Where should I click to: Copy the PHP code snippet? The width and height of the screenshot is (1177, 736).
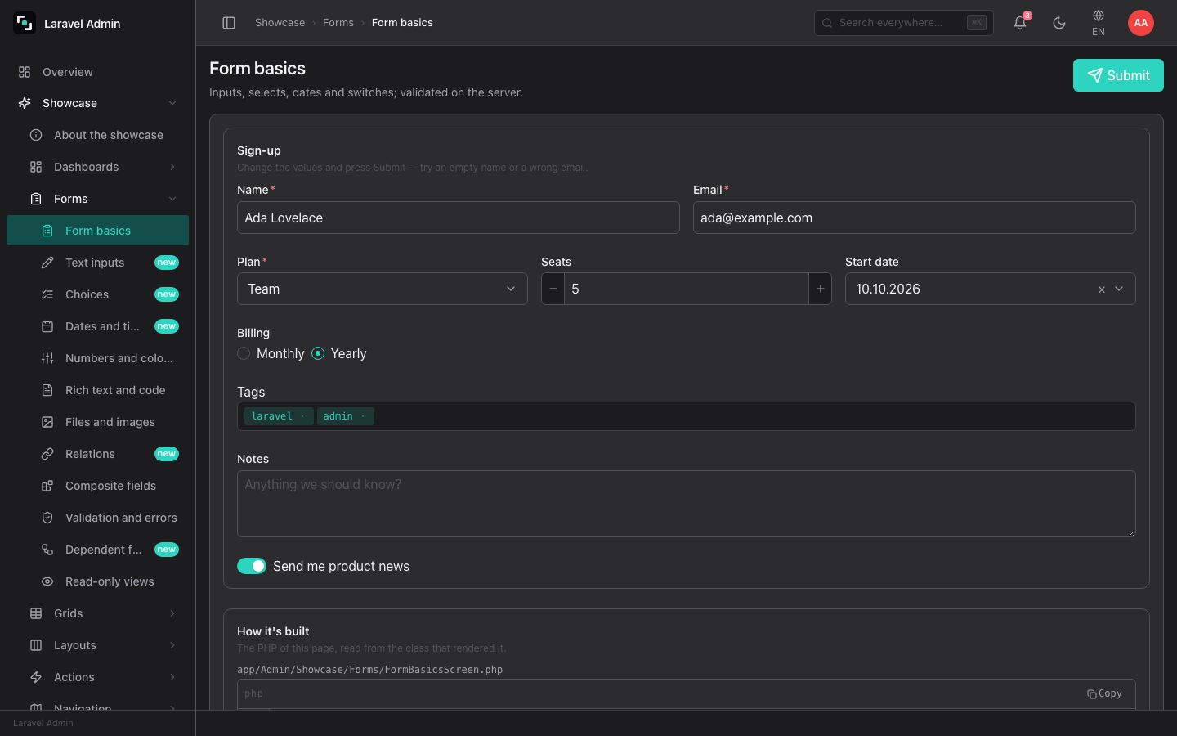coord(1104,693)
